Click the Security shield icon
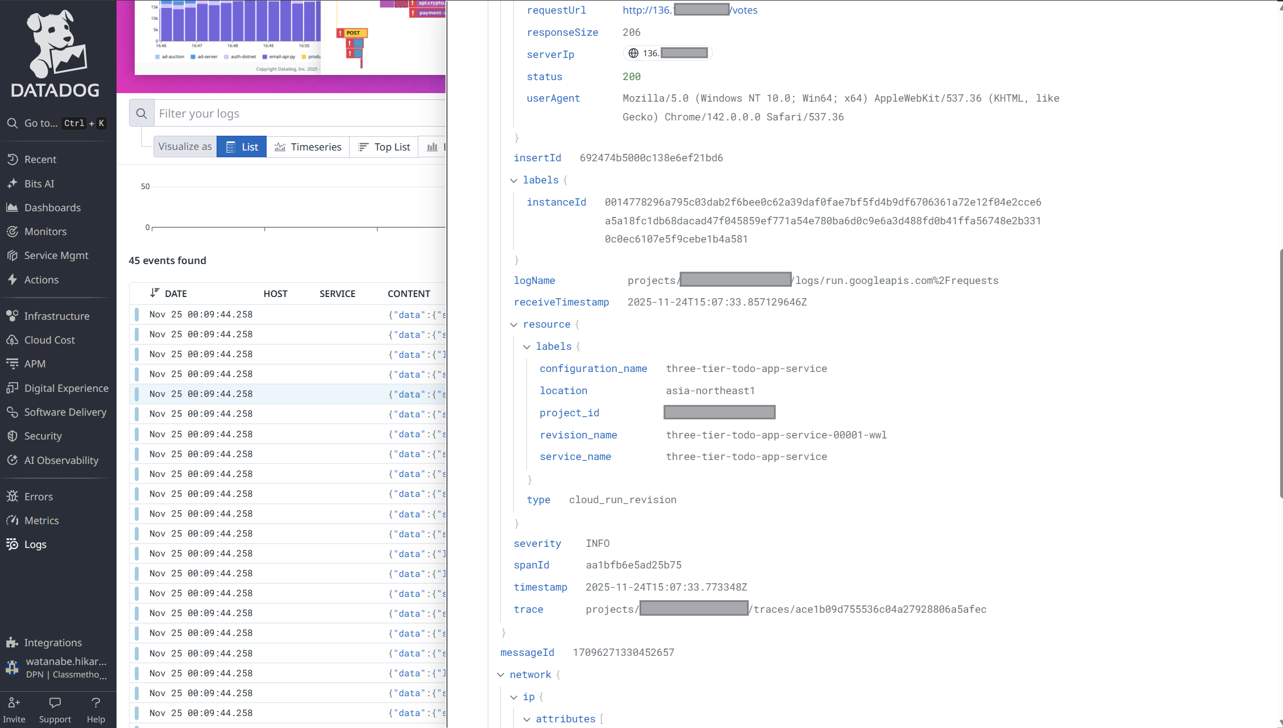Image resolution: width=1283 pixels, height=728 pixels. point(13,436)
